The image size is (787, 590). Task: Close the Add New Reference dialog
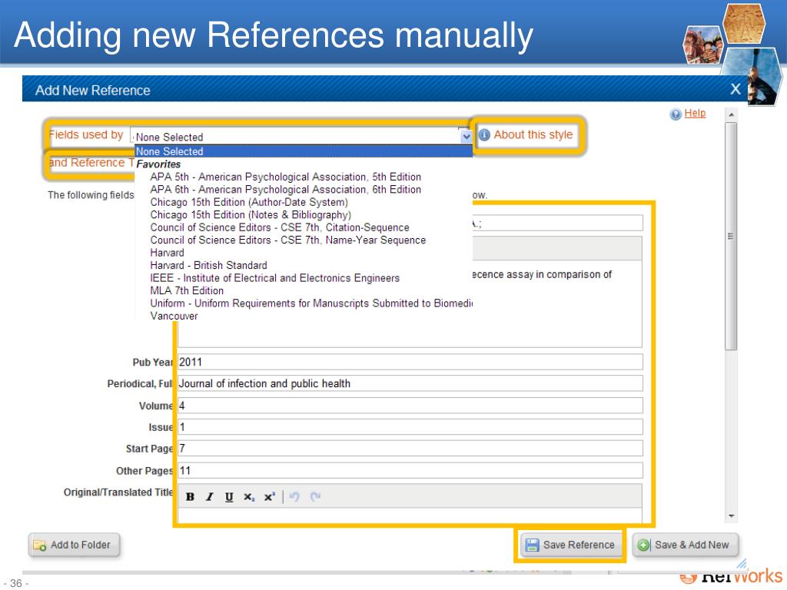coord(736,89)
